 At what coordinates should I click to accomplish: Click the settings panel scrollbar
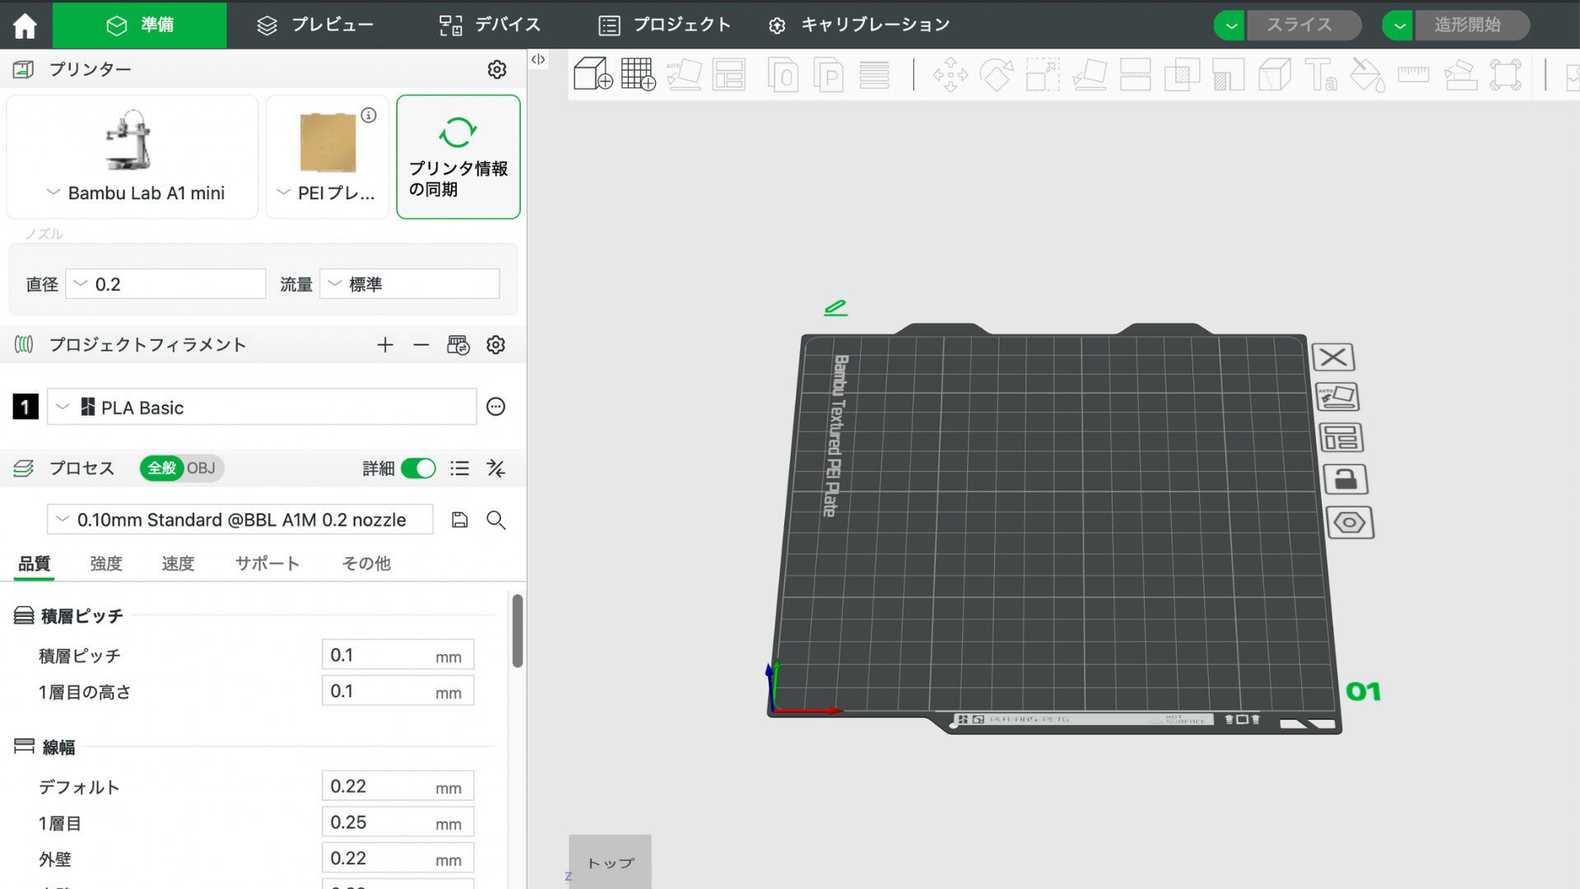pyautogui.click(x=517, y=631)
